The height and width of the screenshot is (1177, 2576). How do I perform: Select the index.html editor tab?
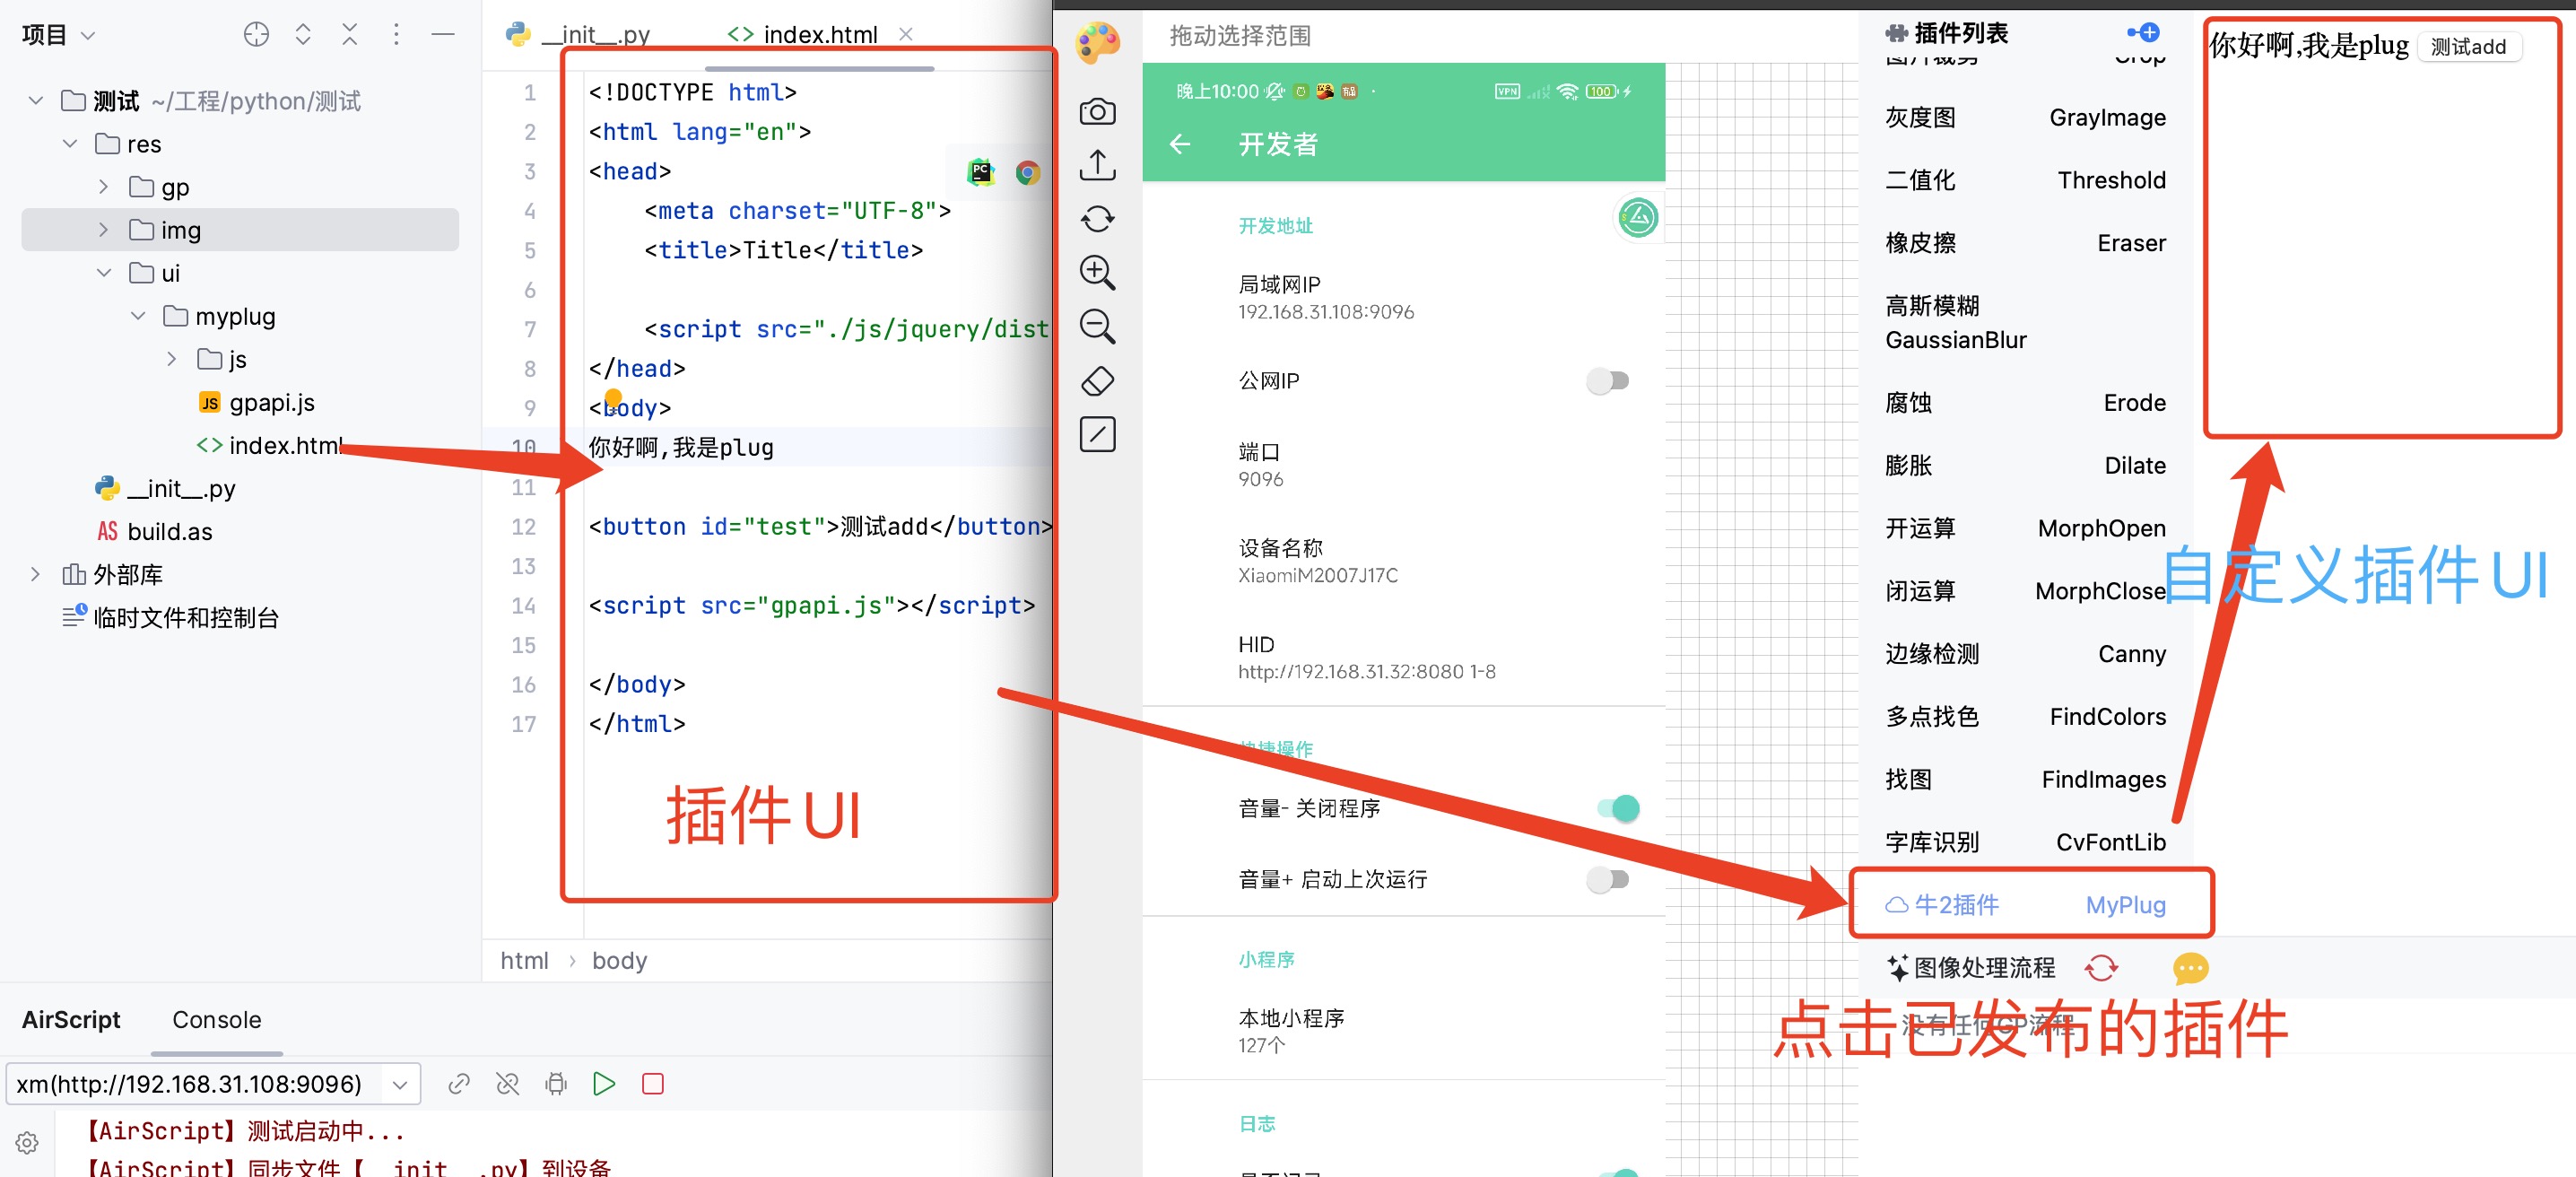pyautogui.click(x=803, y=34)
